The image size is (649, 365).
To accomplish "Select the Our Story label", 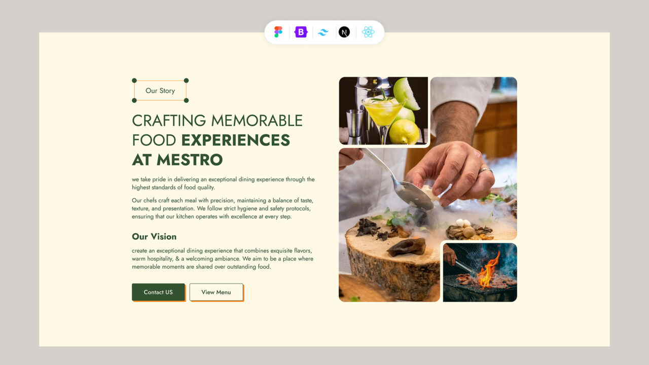I will (160, 91).
